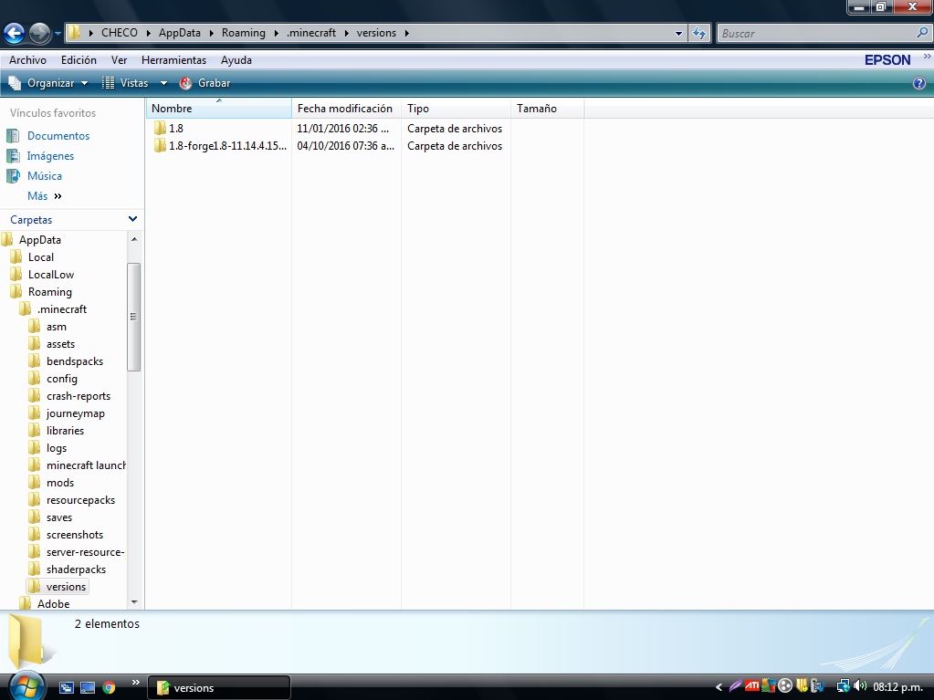
Task: Open the Windows Start orb
Action: click(26, 686)
